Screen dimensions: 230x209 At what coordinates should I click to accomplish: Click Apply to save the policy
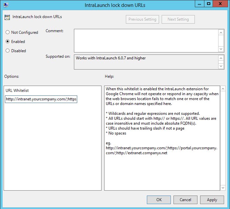[212, 199]
